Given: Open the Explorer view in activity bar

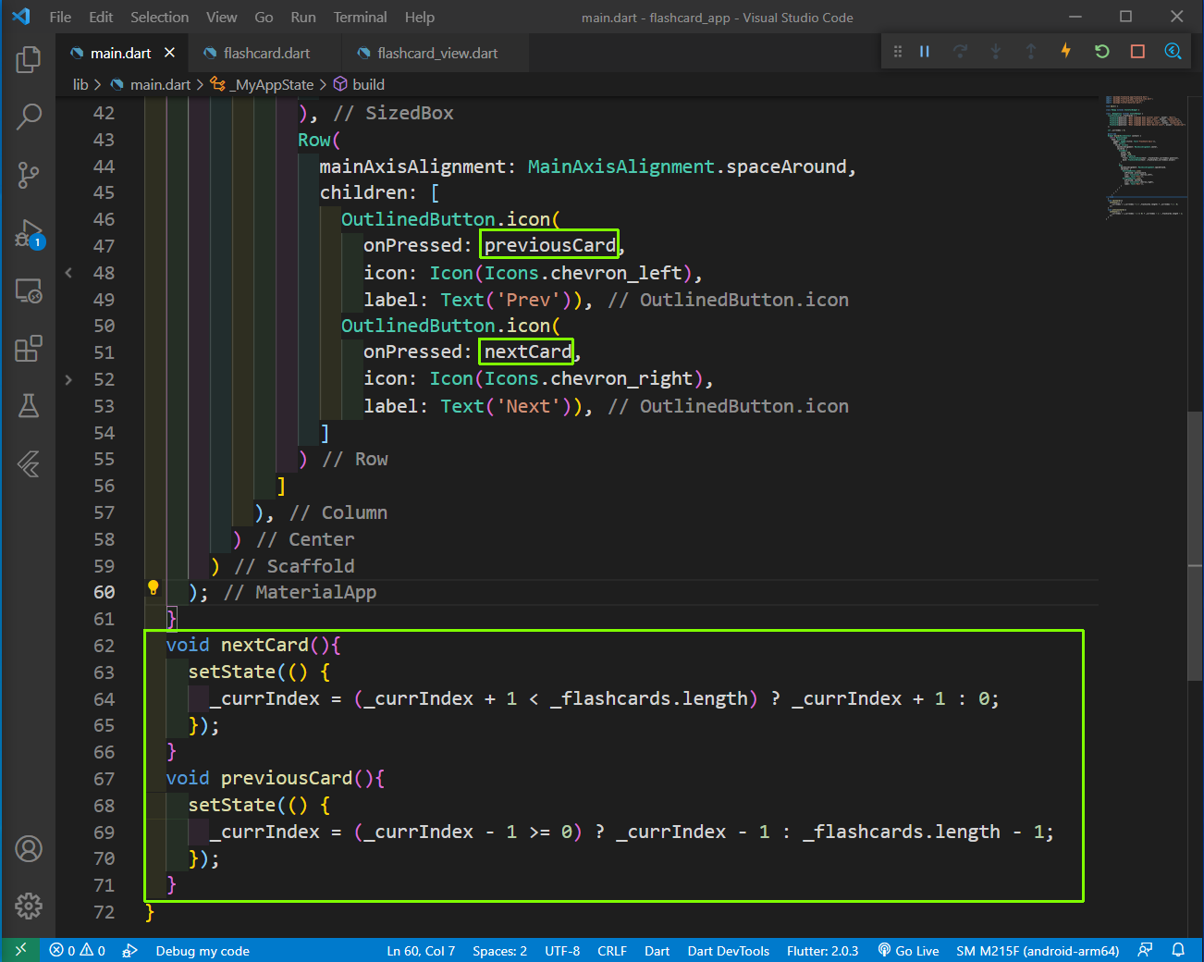Looking at the screenshot, I should pyautogui.click(x=29, y=60).
